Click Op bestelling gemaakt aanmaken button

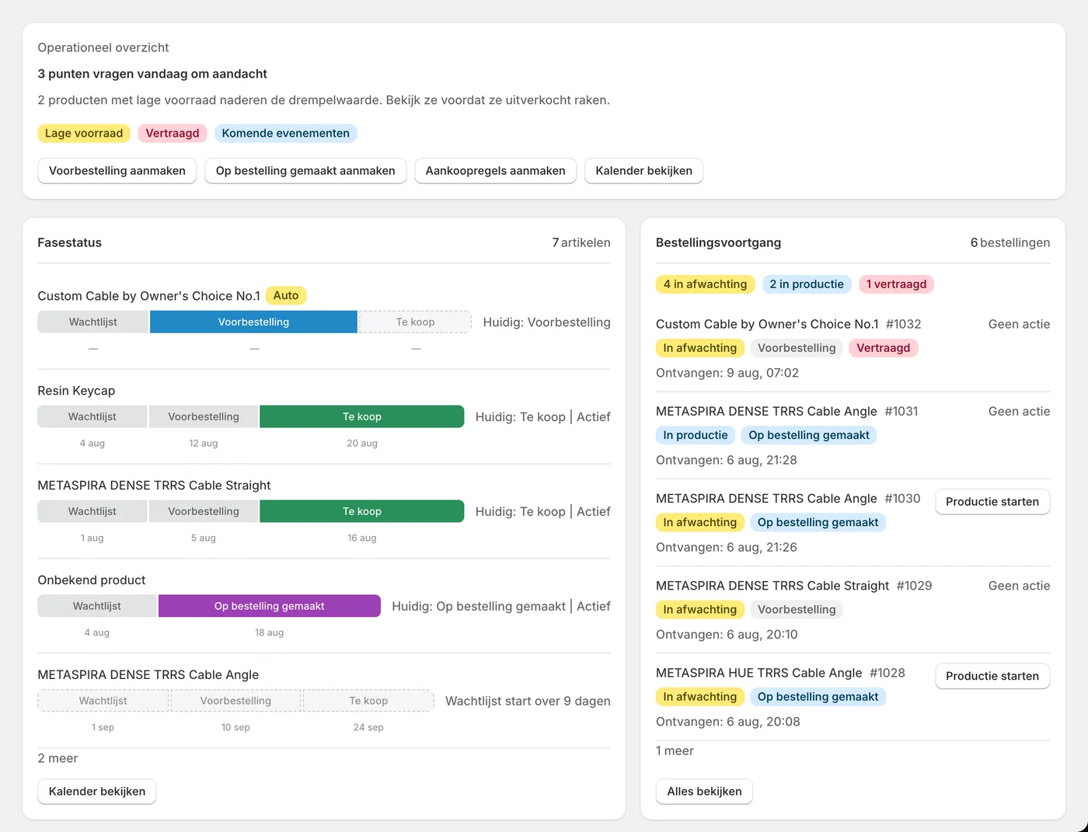pos(305,171)
